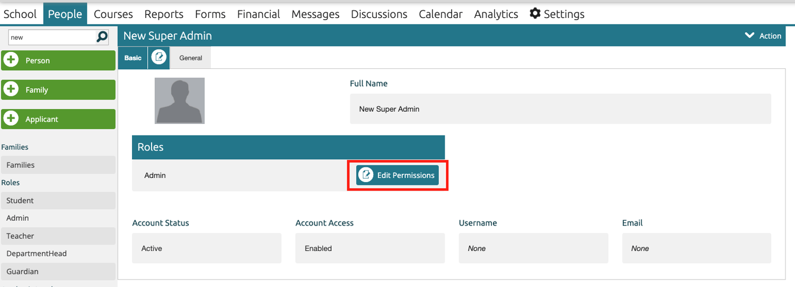
Task: Click the Settings gear icon
Action: (535, 14)
